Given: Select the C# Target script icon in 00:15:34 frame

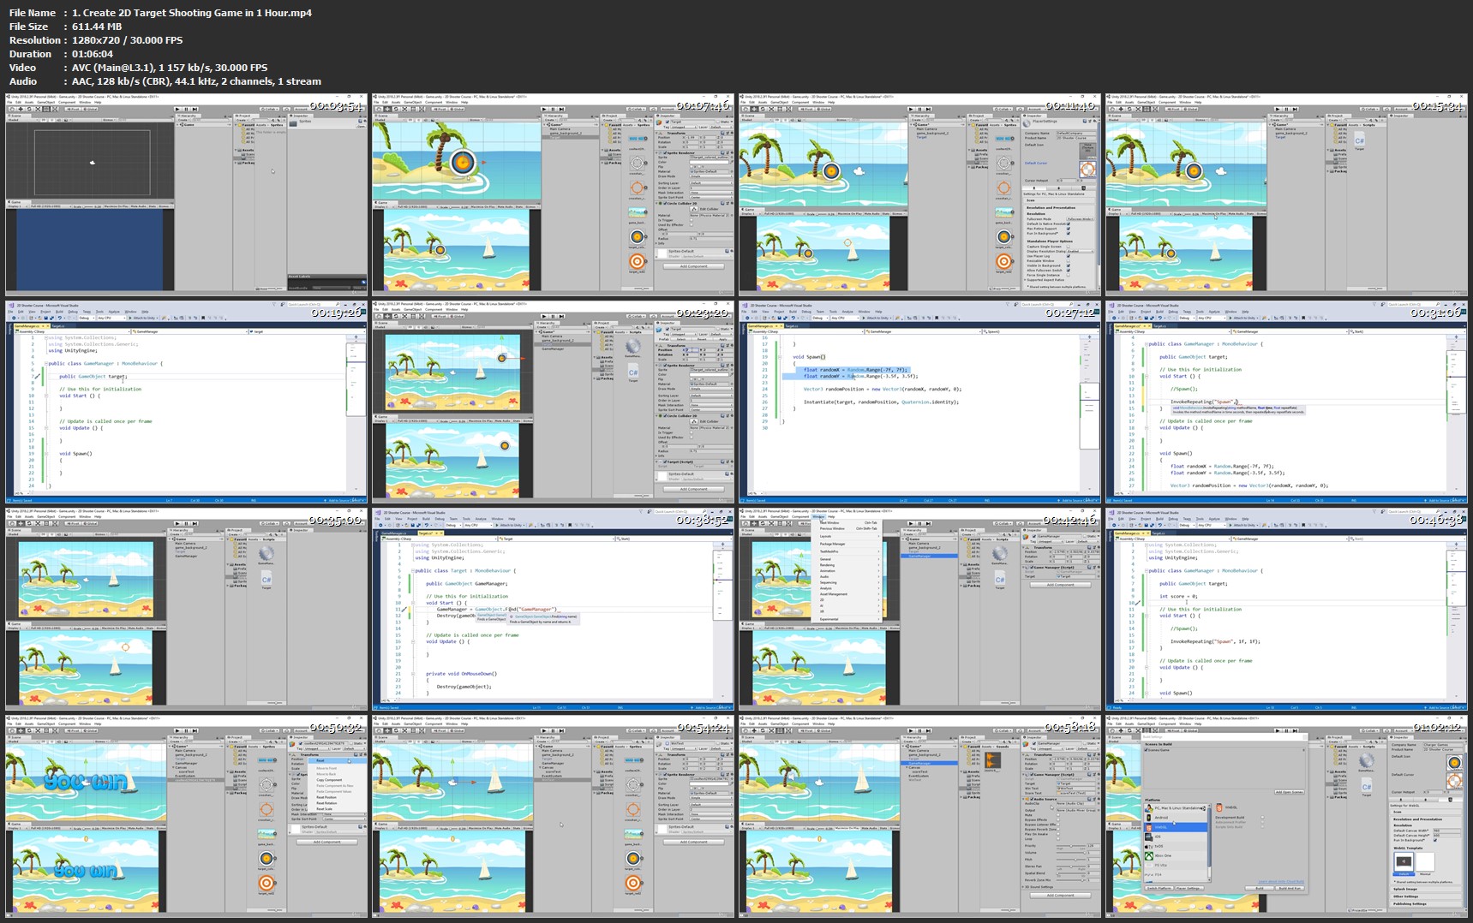Looking at the screenshot, I should [1360, 140].
